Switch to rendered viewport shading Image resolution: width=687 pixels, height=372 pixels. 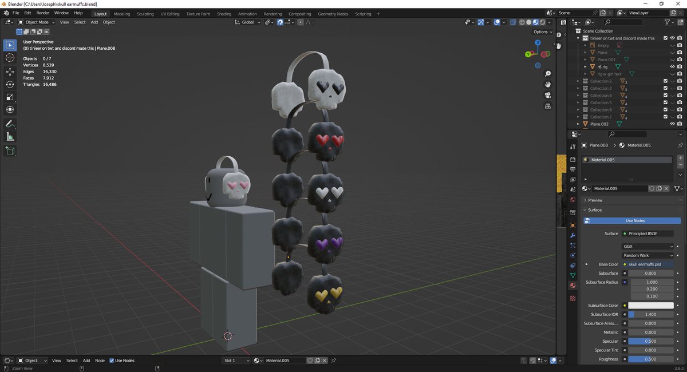coord(542,22)
